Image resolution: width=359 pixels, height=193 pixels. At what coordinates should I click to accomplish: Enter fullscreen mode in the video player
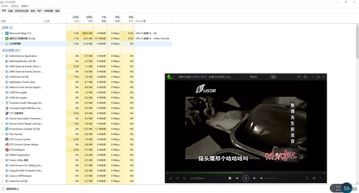321,178
